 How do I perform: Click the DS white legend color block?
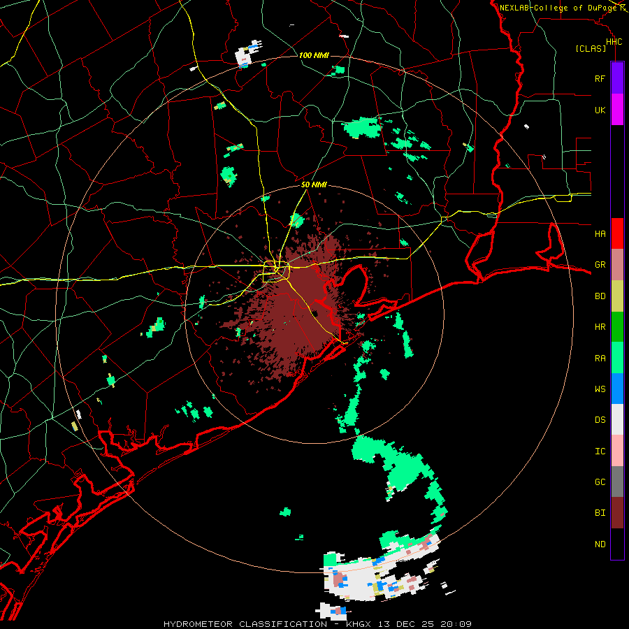tap(617, 419)
